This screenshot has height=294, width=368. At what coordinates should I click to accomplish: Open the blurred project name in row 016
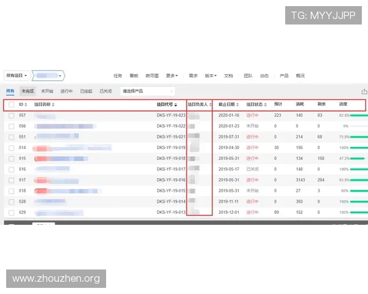[52, 169]
